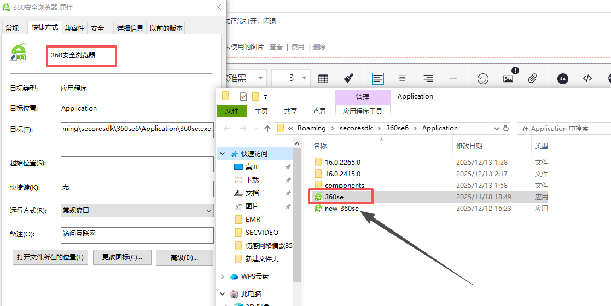Screen dimensions: 611x306
Task: Click the paperclip attachment icon
Action: (533, 78)
